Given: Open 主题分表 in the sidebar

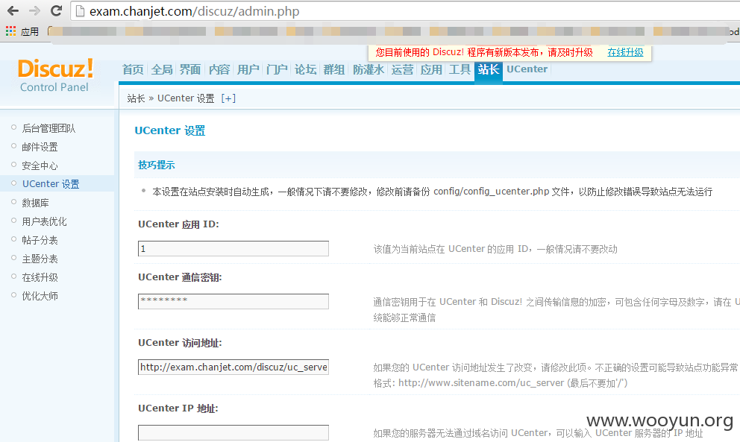Looking at the screenshot, I should pyautogui.click(x=40, y=259).
